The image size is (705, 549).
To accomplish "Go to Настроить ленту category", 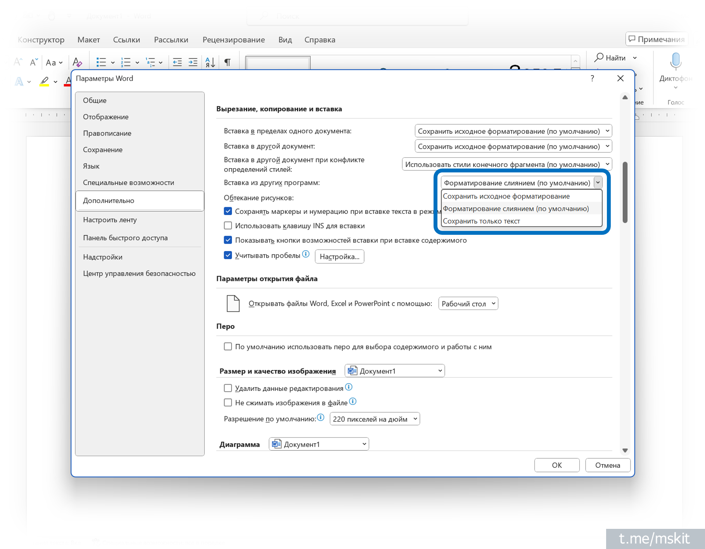I will pos(140,220).
